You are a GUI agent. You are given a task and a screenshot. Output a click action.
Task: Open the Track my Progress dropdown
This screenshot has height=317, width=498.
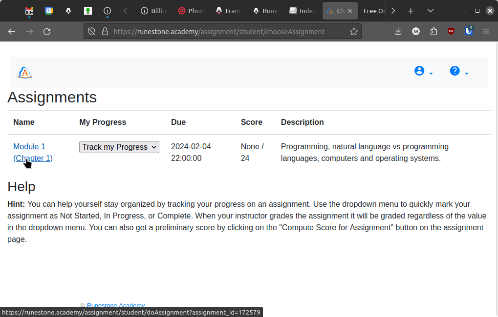(119, 147)
